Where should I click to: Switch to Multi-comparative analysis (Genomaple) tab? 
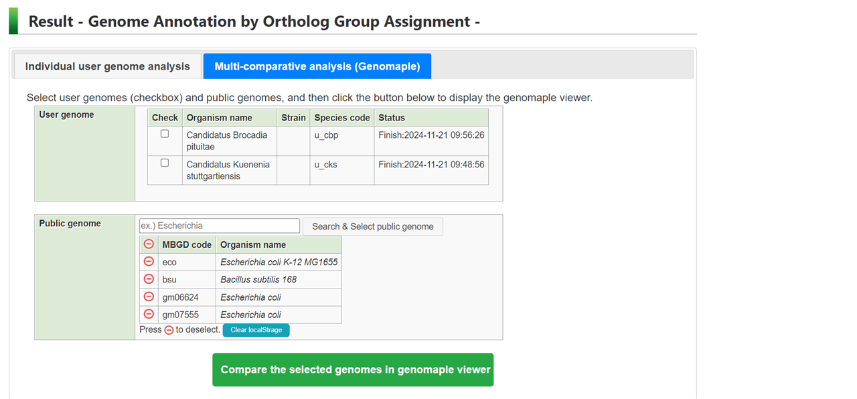317,66
